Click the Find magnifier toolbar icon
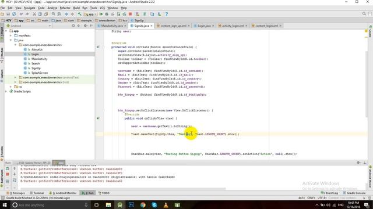Screen dimensions: 373x209 pos(54,14)
